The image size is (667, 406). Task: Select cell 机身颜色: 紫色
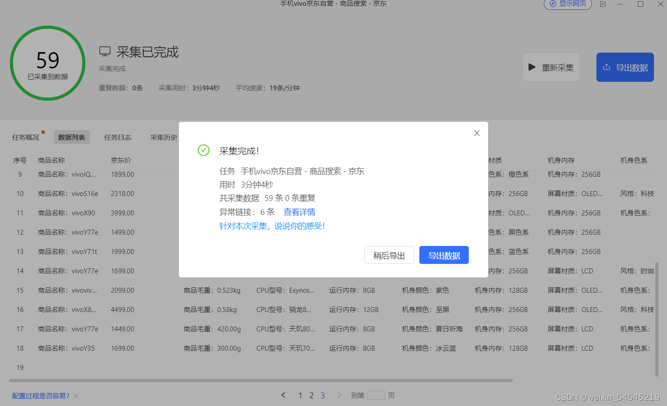[426, 290]
